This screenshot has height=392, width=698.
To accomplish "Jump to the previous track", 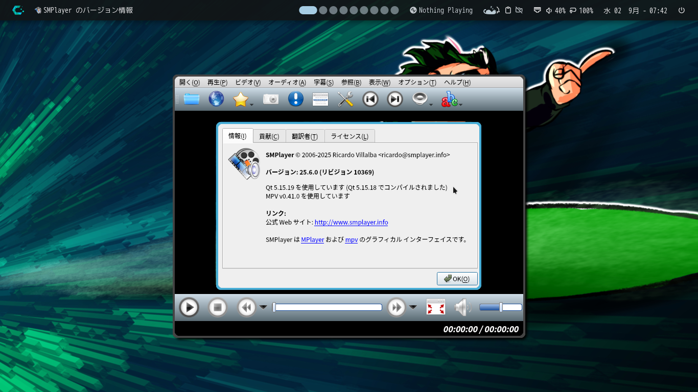I will point(370,99).
